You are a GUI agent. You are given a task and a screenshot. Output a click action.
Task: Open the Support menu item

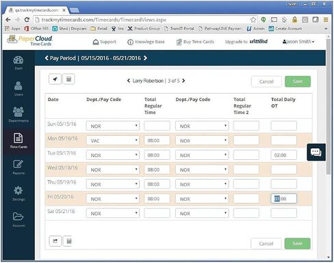click(105, 42)
